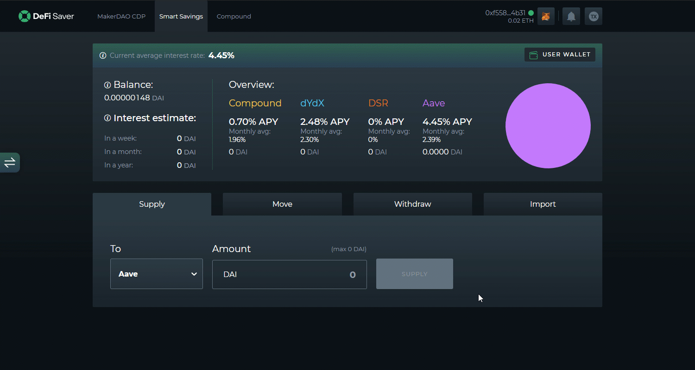Click the swap arrows side widget
This screenshot has width=695, height=370.
[10, 162]
